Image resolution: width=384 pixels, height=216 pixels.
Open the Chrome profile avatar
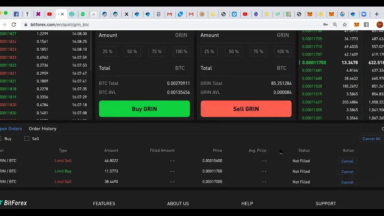pos(380,25)
